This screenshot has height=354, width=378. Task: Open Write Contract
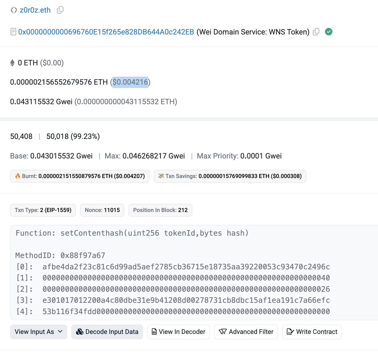[x=312, y=332]
